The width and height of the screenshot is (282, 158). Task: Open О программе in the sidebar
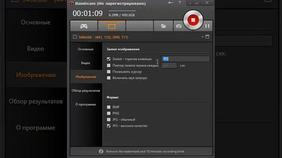click(x=85, y=104)
